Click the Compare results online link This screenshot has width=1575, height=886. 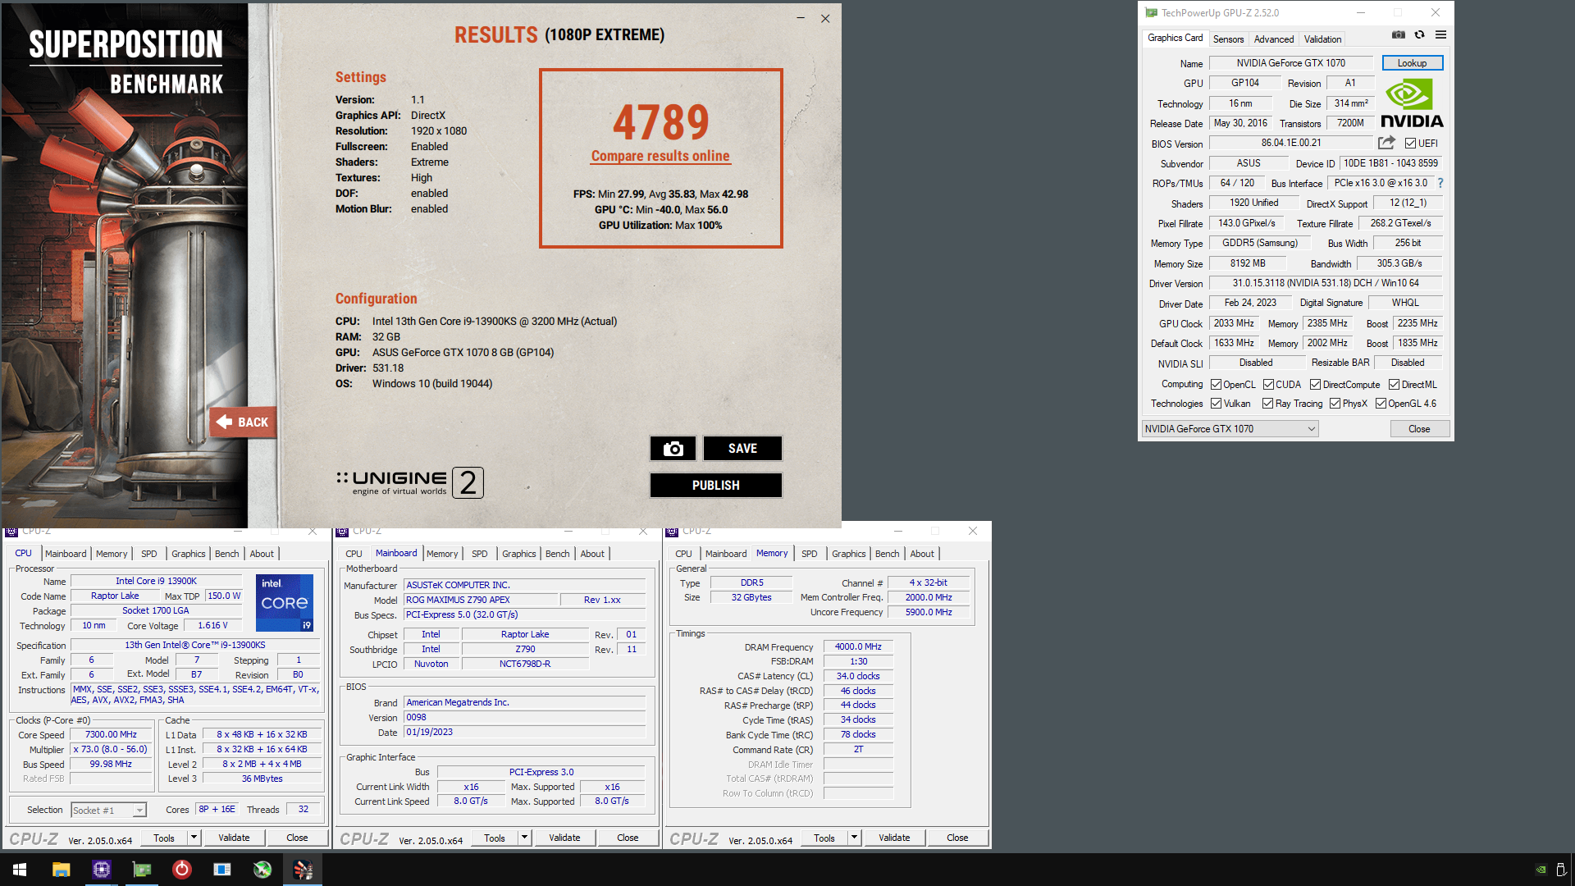660,156
